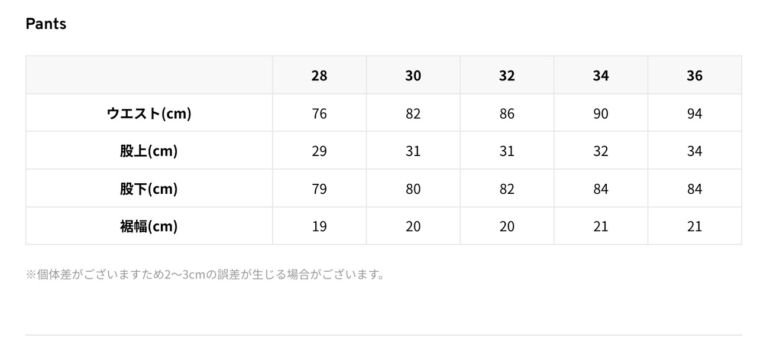The height and width of the screenshot is (354, 757).
Task: Click the waist value 76 for size 28
Action: click(x=319, y=113)
